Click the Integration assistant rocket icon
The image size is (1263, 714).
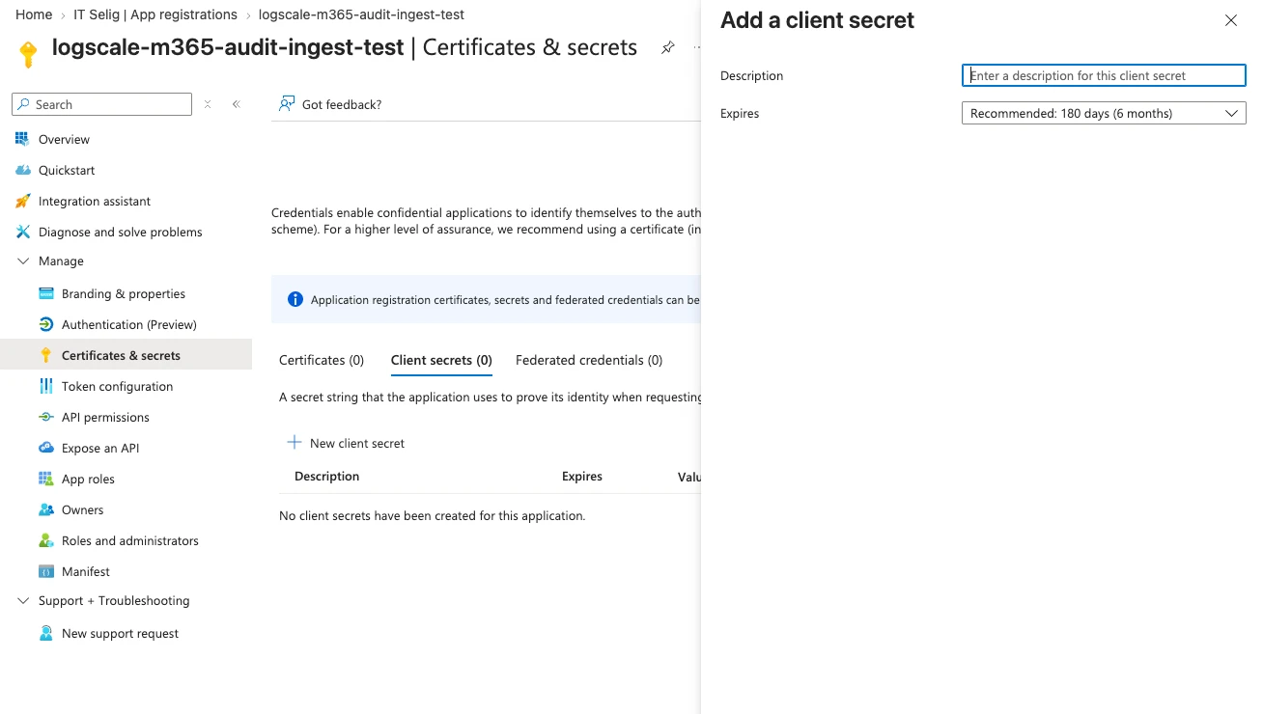(x=22, y=201)
